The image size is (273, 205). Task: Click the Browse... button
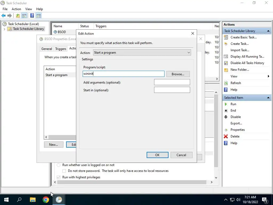(x=178, y=74)
